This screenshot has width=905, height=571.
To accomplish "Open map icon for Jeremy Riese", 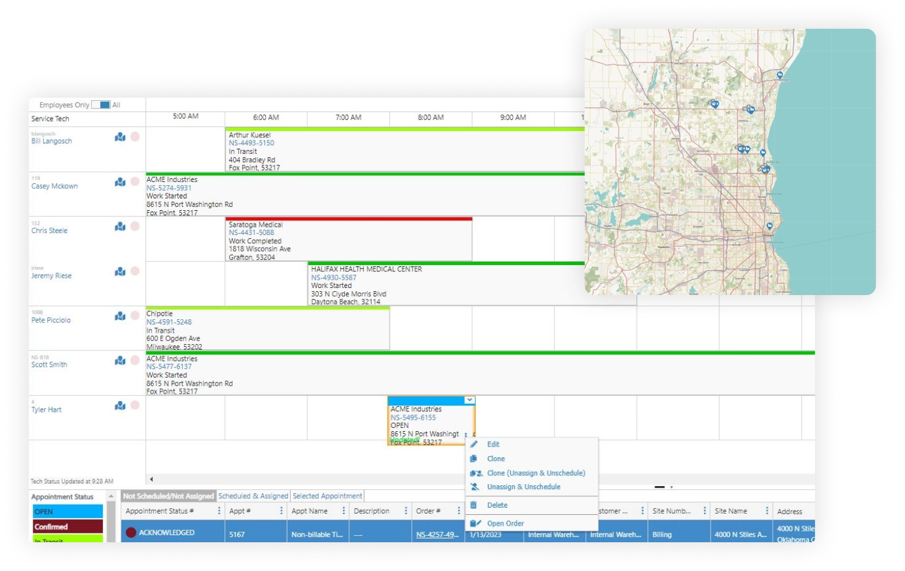I will [120, 271].
